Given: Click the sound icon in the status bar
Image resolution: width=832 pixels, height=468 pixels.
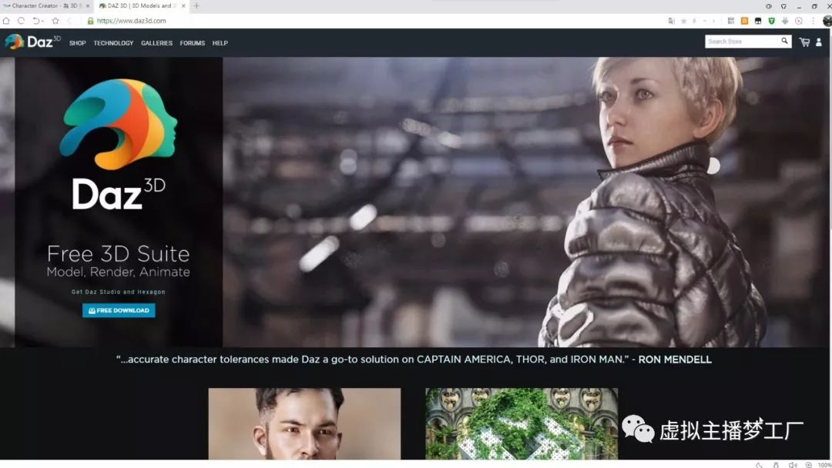Looking at the screenshot, I should click(x=793, y=464).
